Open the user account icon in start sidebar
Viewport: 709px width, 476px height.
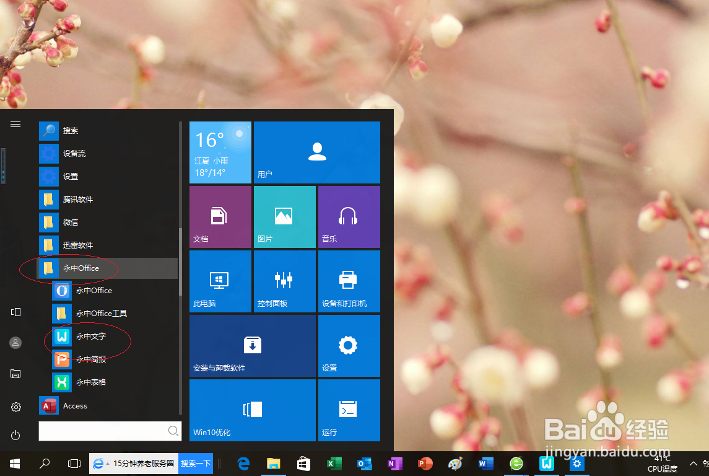(15, 343)
